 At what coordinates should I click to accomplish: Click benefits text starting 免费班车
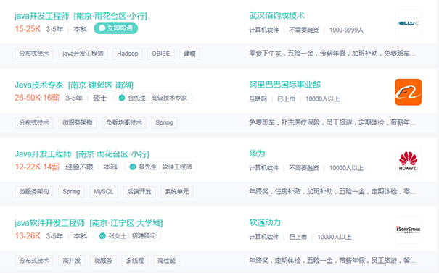[x=332, y=122]
